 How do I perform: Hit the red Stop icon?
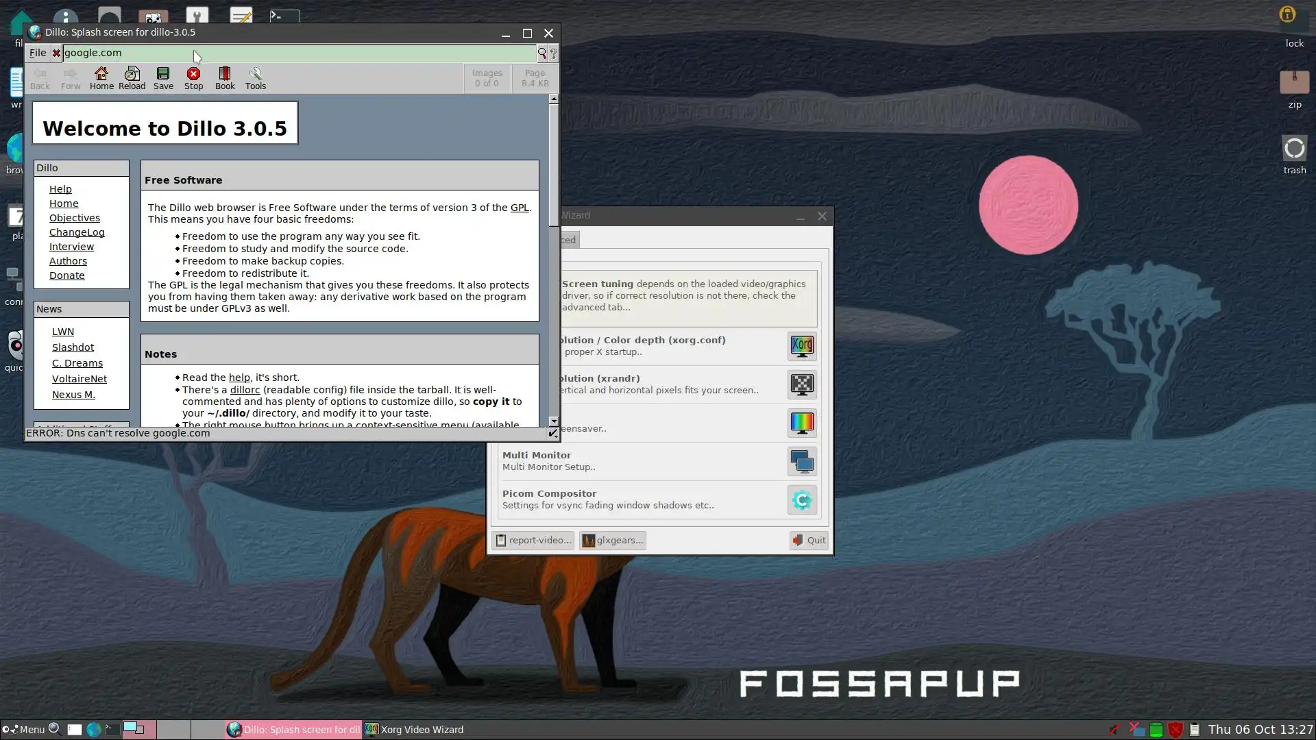(x=193, y=77)
